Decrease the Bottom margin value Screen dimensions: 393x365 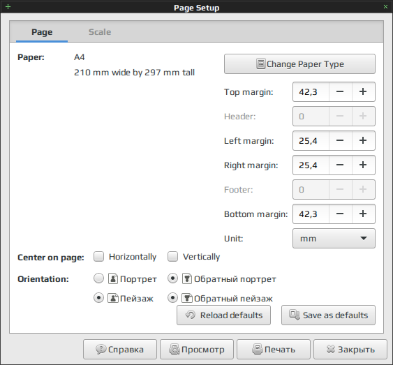[x=340, y=214]
